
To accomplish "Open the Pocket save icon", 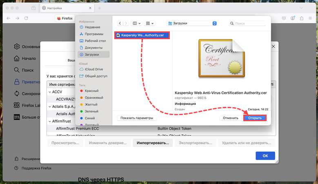I will click(284, 18).
